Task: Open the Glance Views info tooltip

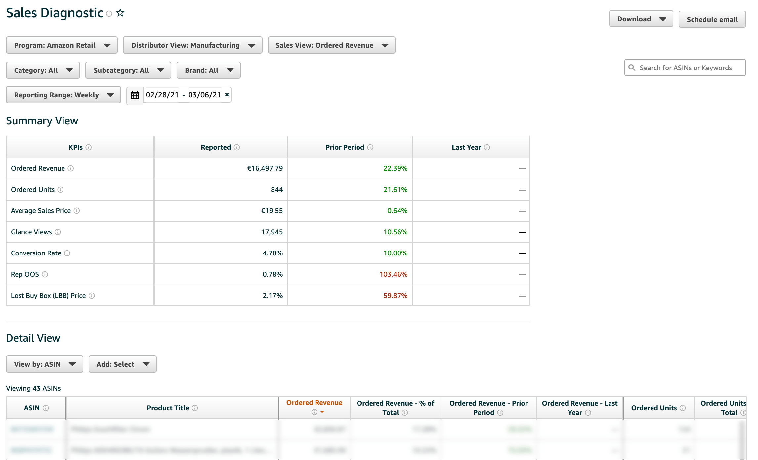Action: [58, 232]
